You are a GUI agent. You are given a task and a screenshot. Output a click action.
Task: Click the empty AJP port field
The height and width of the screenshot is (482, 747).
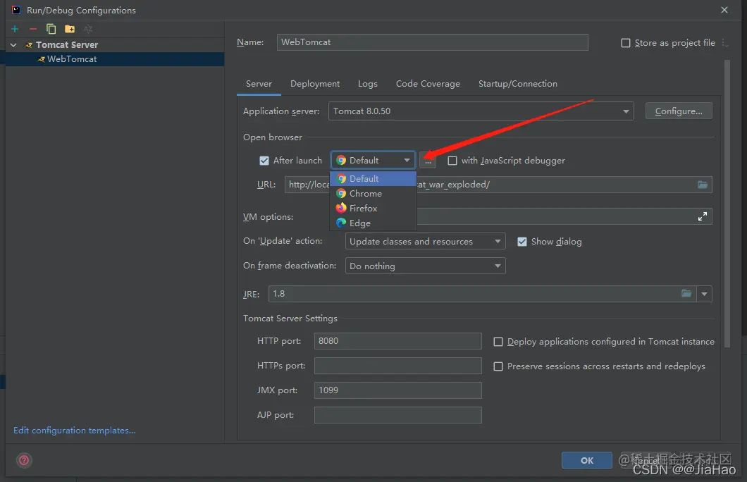click(x=397, y=415)
